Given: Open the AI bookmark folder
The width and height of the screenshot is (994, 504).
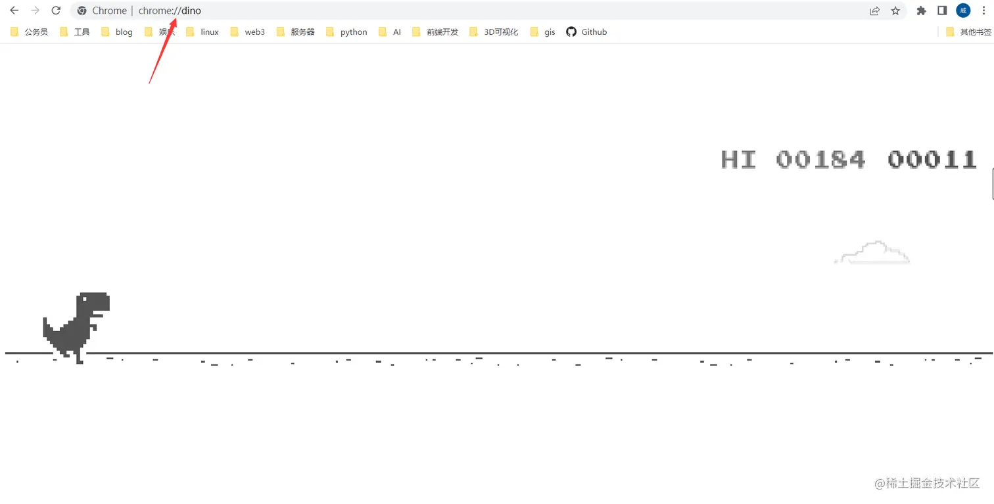Looking at the screenshot, I should [x=390, y=32].
